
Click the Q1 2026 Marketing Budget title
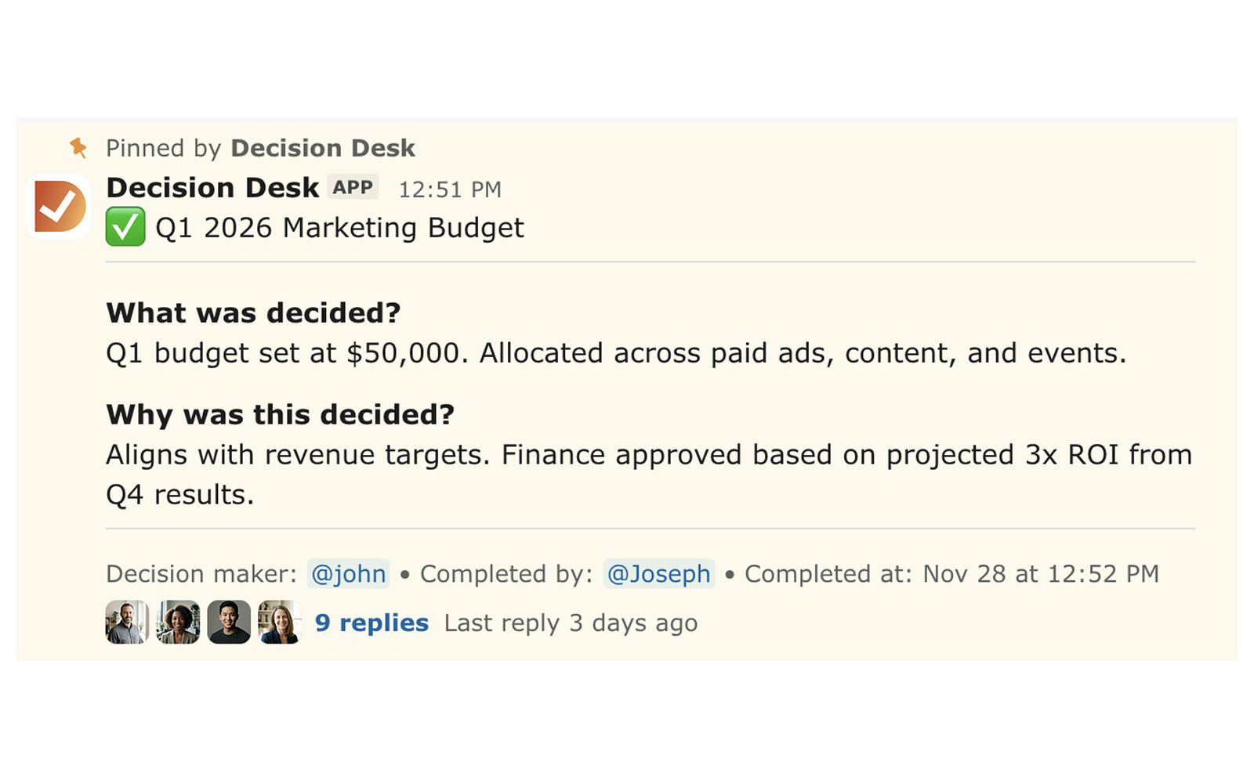tap(339, 228)
